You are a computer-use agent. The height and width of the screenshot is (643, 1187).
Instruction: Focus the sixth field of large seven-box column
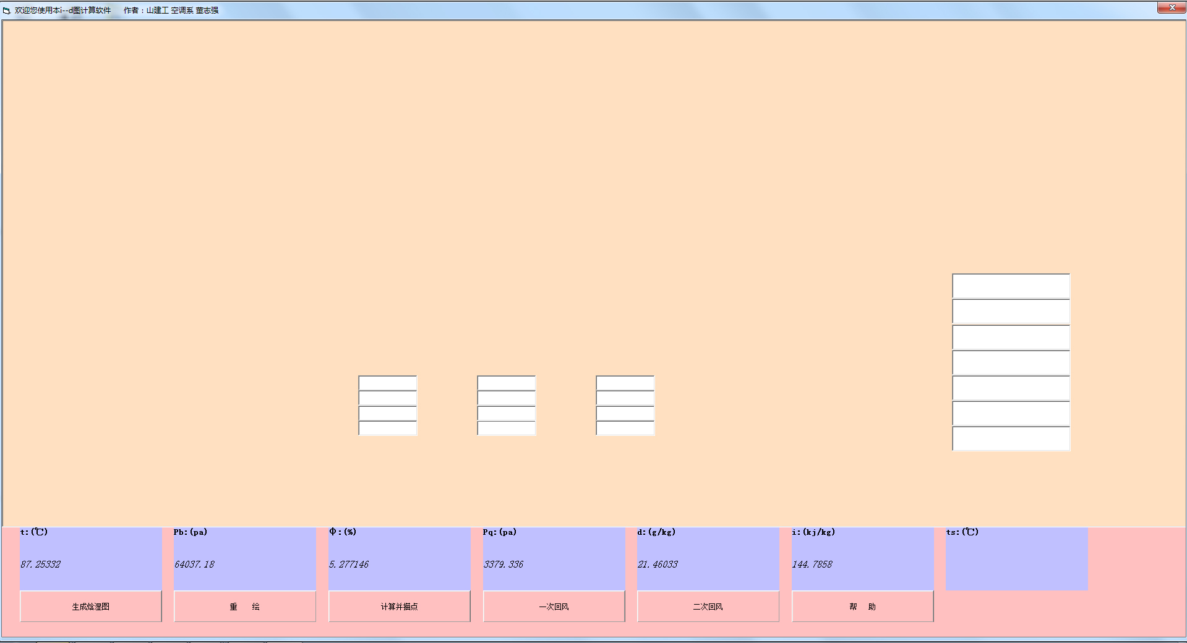pyautogui.click(x=1011, y=414)
